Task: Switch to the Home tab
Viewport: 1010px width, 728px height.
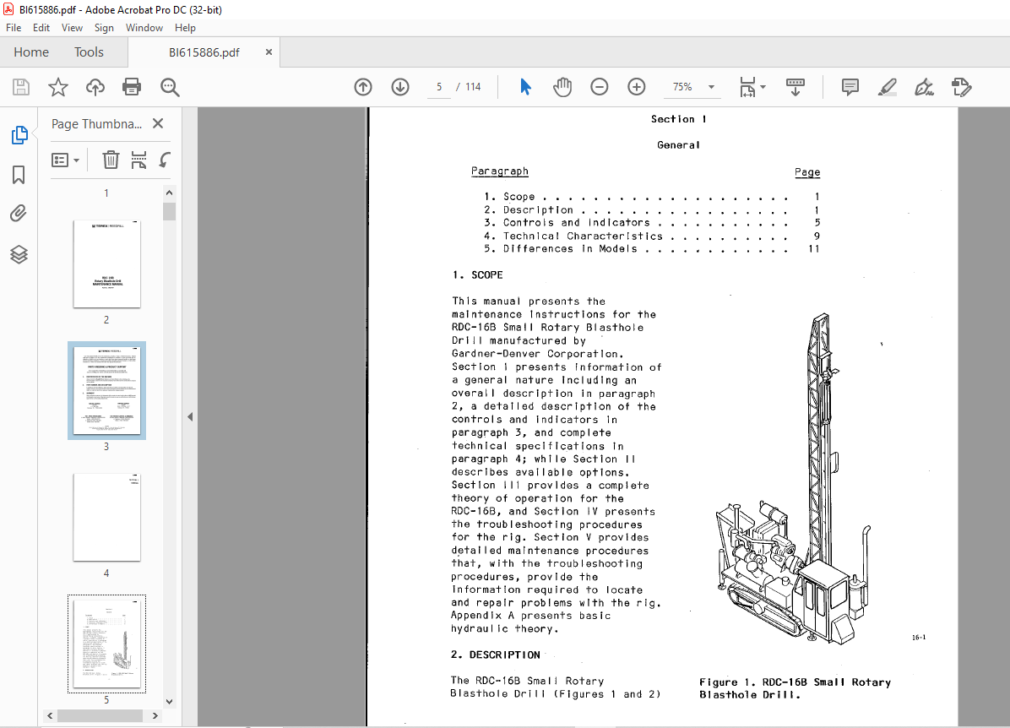Action: pos(31,52)
